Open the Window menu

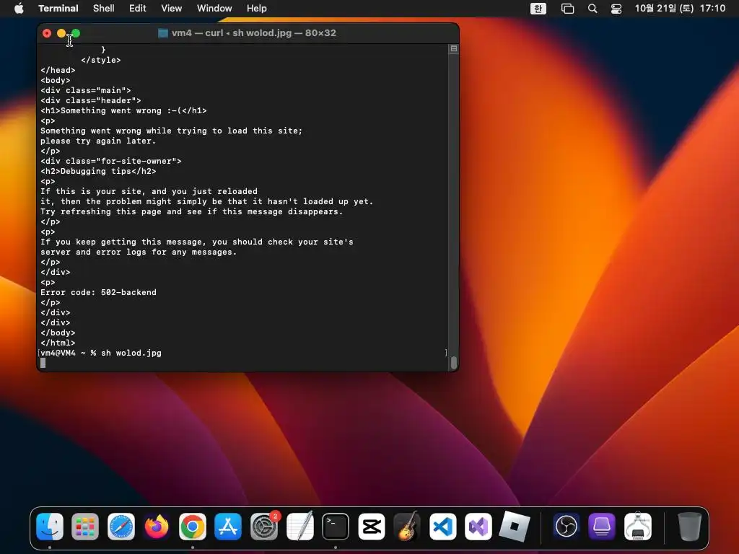coord(214,8)
